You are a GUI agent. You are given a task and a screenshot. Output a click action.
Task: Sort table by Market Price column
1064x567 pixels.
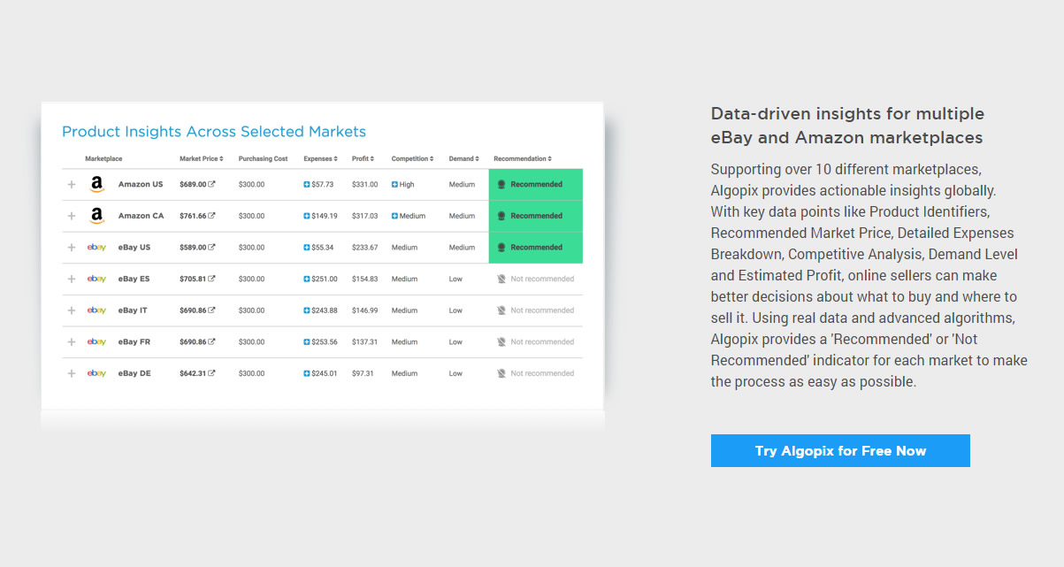tap(201, 159)
